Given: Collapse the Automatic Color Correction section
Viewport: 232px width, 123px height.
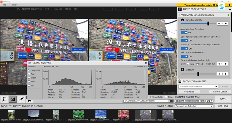Looking at the screenshot, I should coord(180,15).
